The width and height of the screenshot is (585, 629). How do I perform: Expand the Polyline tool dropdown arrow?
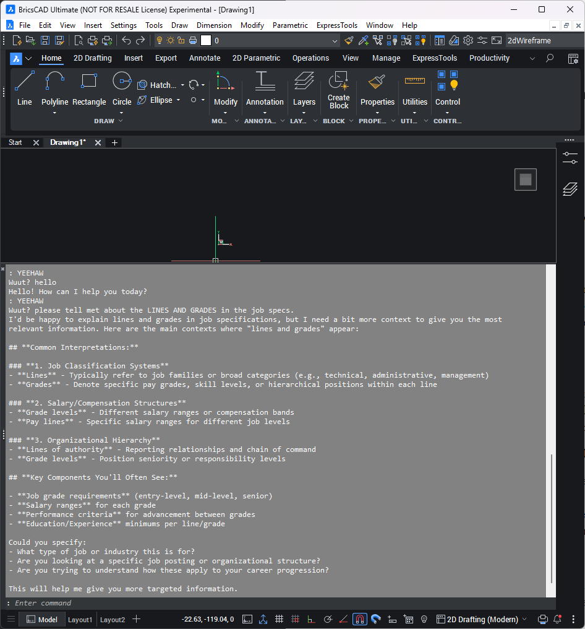pyautogui.click(x=55, y=113)
